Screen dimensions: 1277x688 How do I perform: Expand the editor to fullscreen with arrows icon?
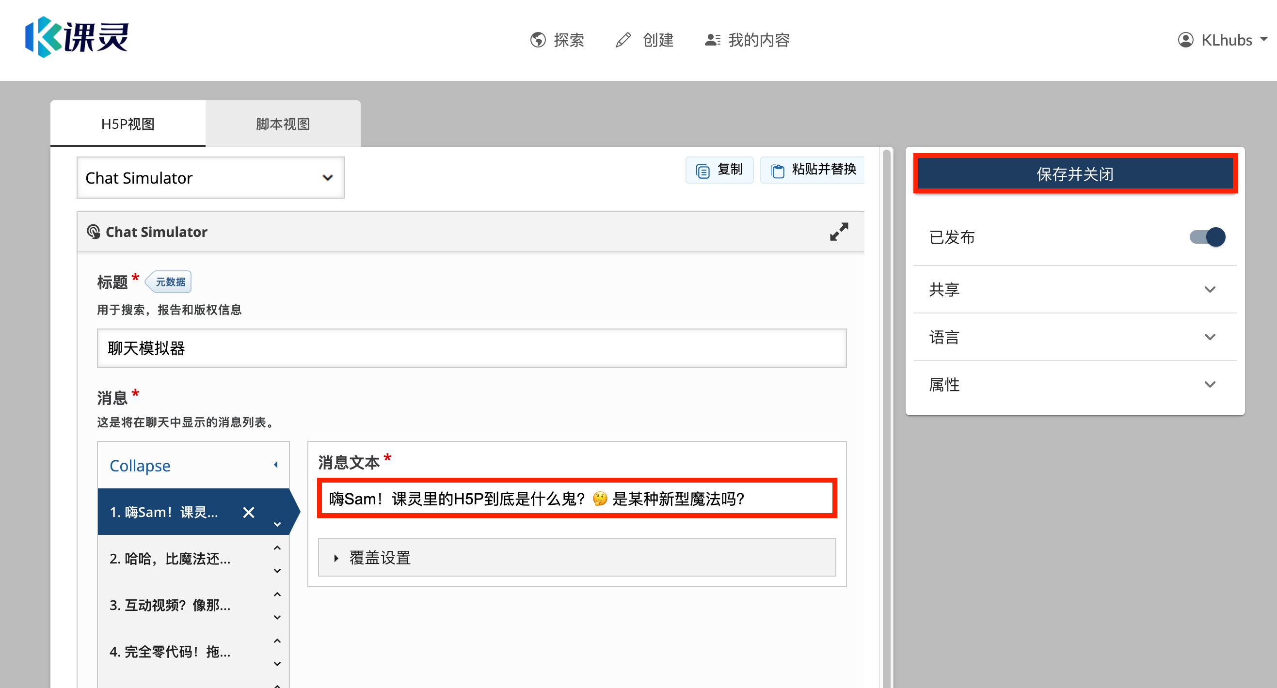pyautogui.click(x=839, y=231)
